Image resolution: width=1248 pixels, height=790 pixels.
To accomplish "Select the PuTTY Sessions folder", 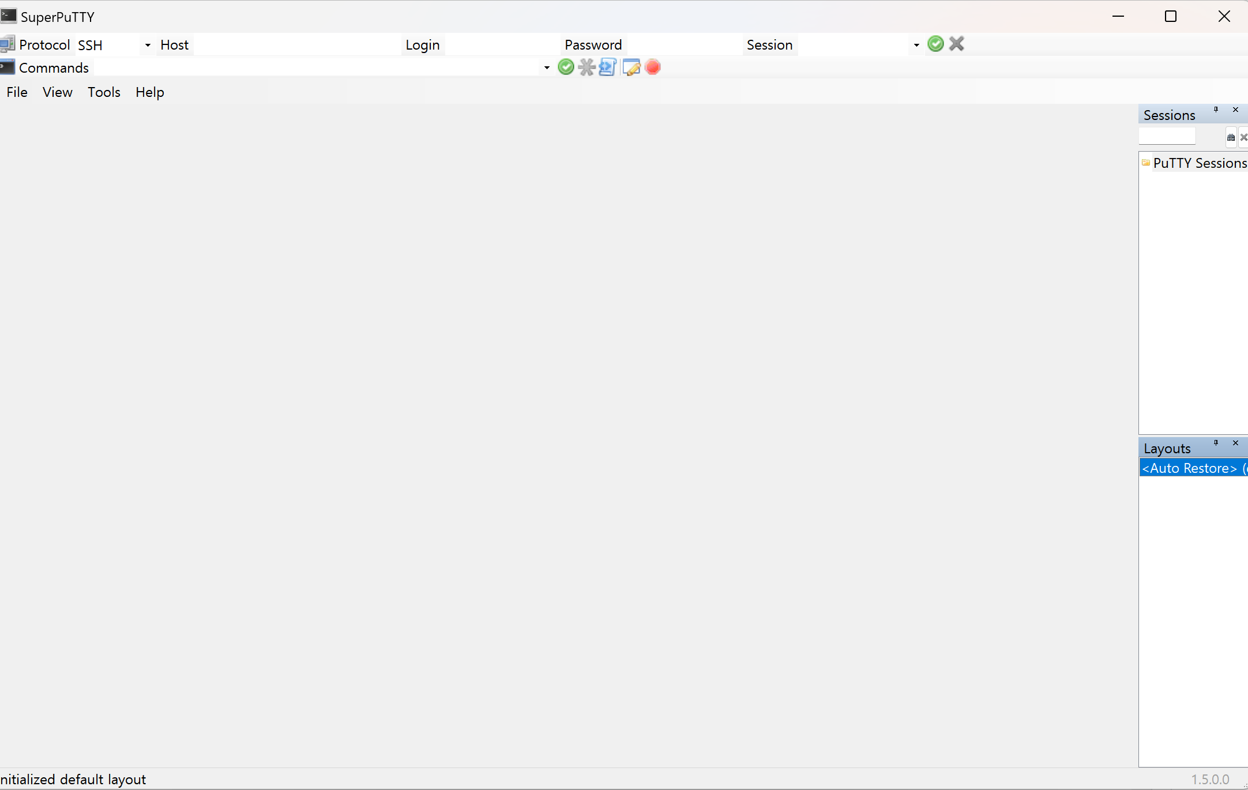I will tap(1200, 163).
